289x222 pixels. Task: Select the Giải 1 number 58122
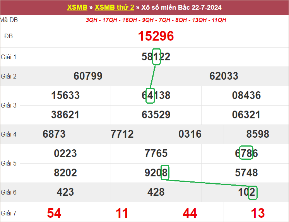pyautogui.click(x=156, y=57)
